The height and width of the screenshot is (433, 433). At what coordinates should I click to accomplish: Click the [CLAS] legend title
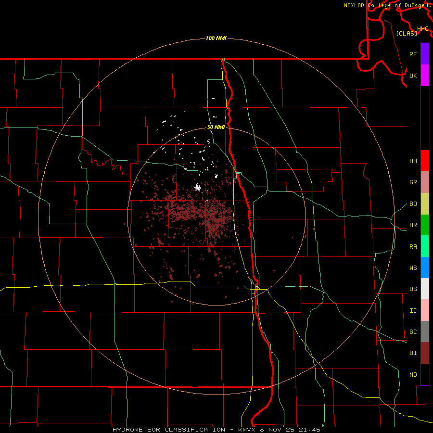[407, 33]
